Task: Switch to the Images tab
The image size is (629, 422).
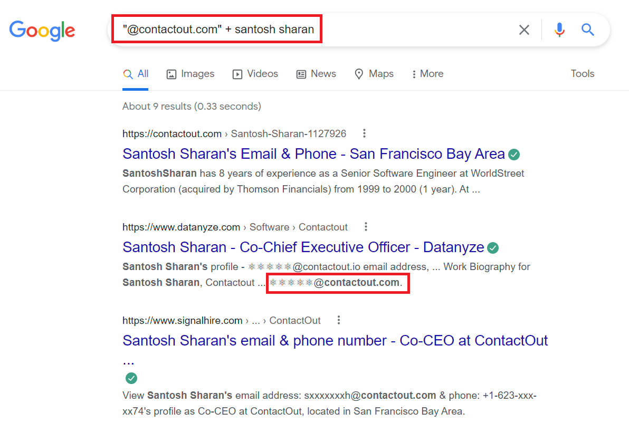Action: click(x=190, y=74)
